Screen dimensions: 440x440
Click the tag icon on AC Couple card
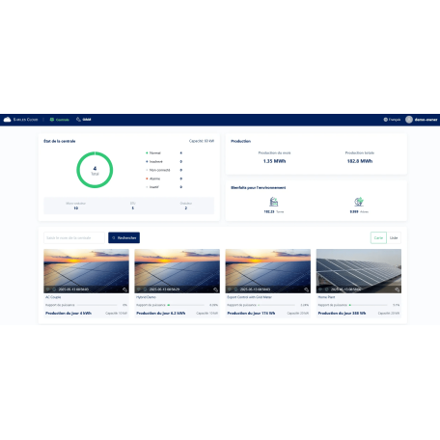124,289
